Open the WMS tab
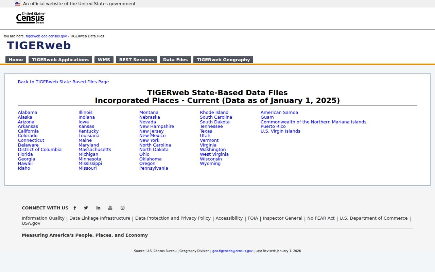The height and width of the screenshot is (272, 435). pos(104,60)
